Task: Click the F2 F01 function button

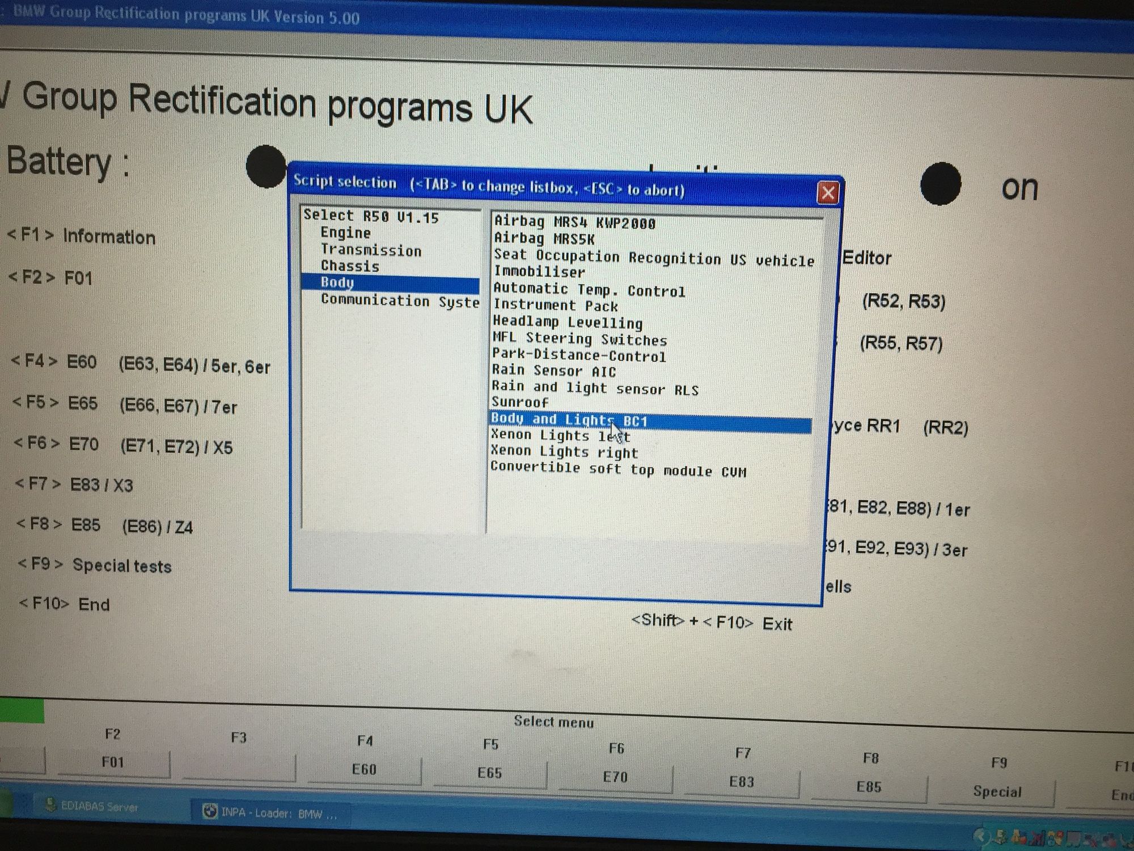Action: click(x=113, y=762)
